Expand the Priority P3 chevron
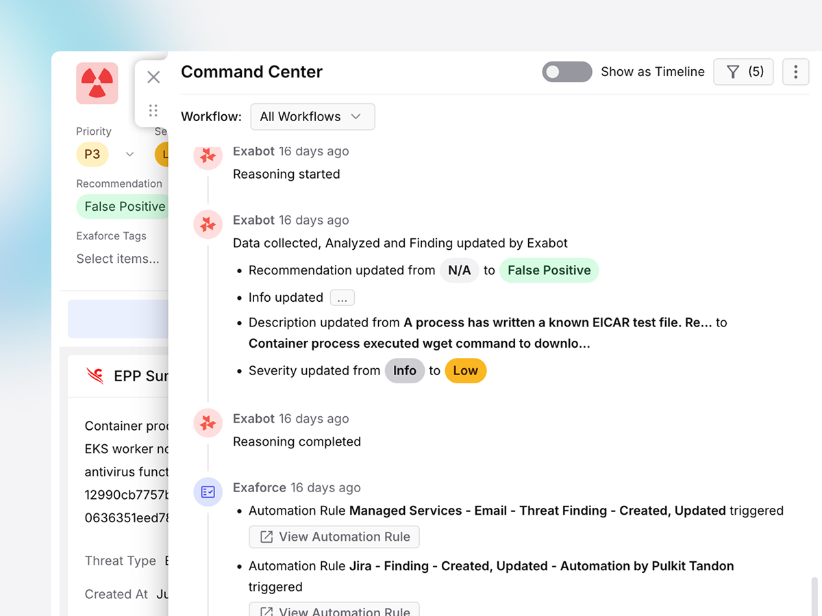822x616 pixels. pos(129,155)
